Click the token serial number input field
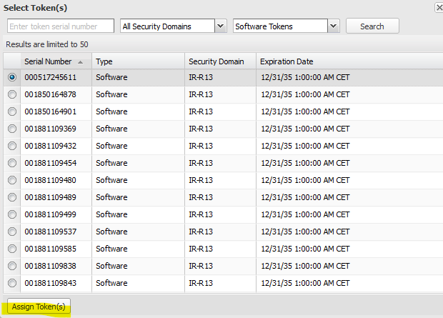The width and height of the screenshot is (443, 318). pos(61,26)
